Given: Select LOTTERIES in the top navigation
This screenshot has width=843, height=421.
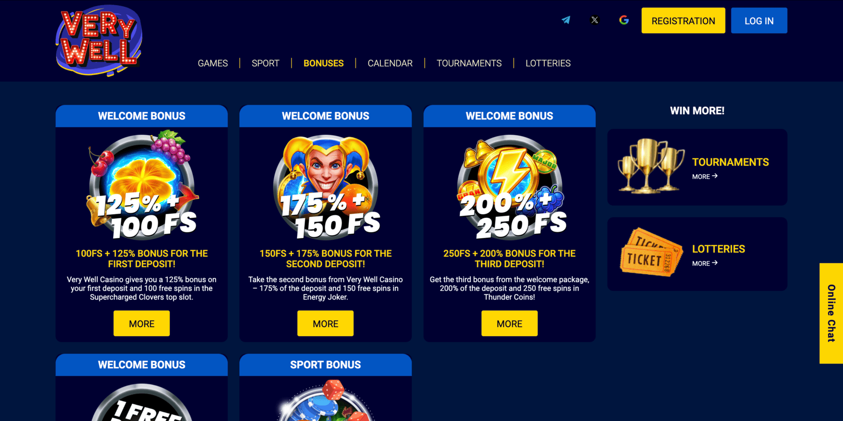Looking at the screenshot, I should pos(548,63).
